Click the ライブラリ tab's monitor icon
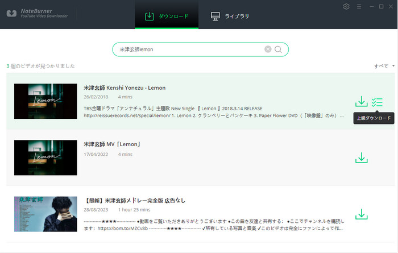 [x=215, y=16]
